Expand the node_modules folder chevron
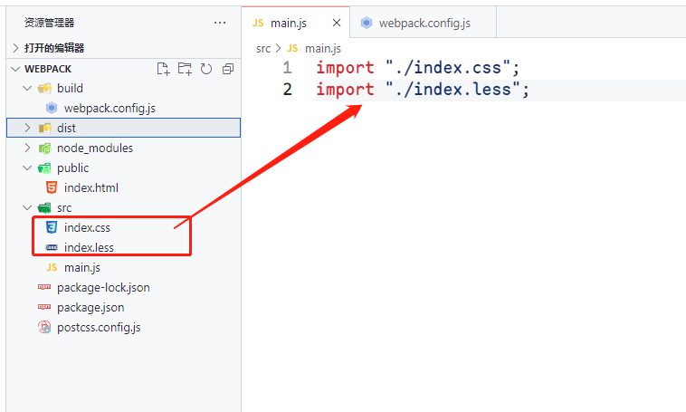The image size is (686, 412). 27,148
